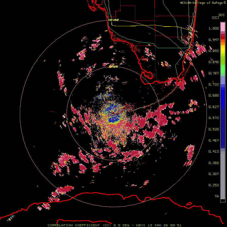Select the 0.947 legend value
This screenshot has height=227, width=227.
pos(214,40)
